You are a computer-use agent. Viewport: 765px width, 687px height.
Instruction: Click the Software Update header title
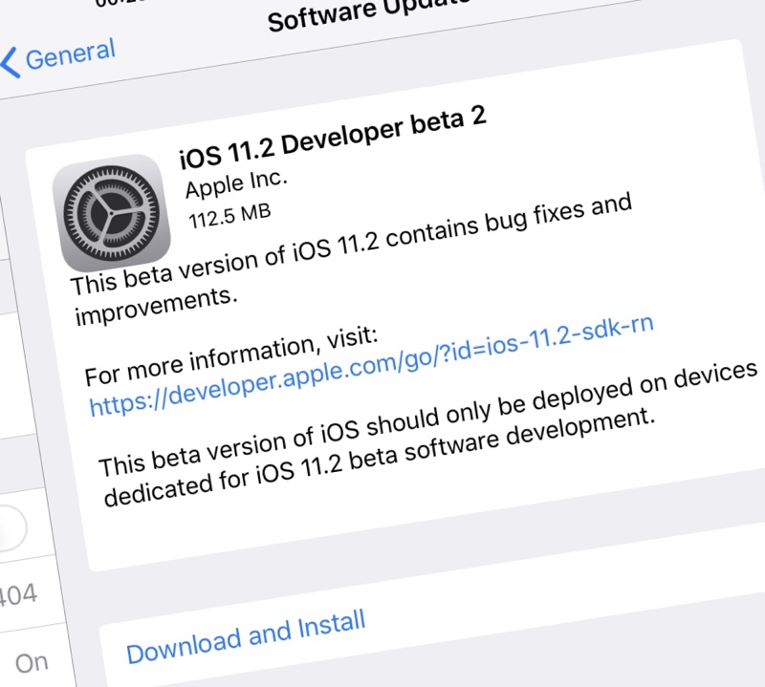click(x=369, y=14)
